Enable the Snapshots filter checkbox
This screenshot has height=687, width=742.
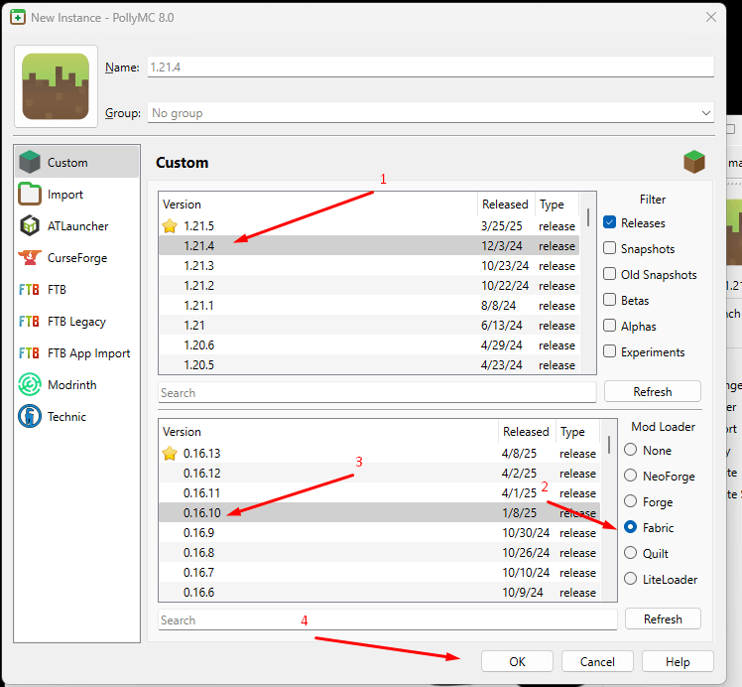click(610, 249)
